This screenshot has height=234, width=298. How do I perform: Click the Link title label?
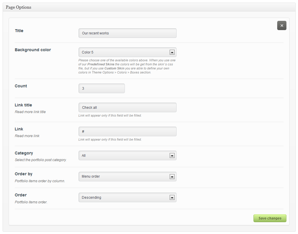[23, 105]
